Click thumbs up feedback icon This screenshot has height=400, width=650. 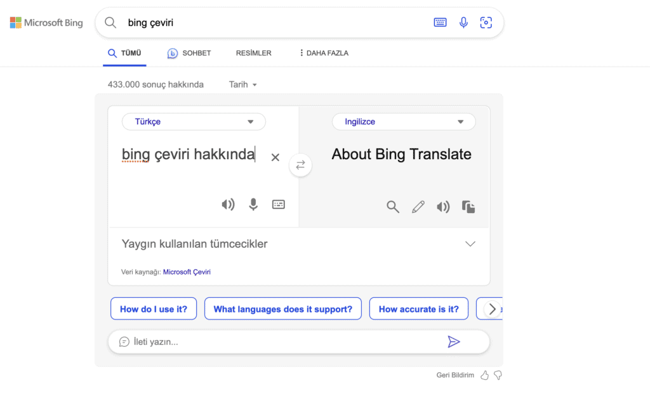click(484, 375)
